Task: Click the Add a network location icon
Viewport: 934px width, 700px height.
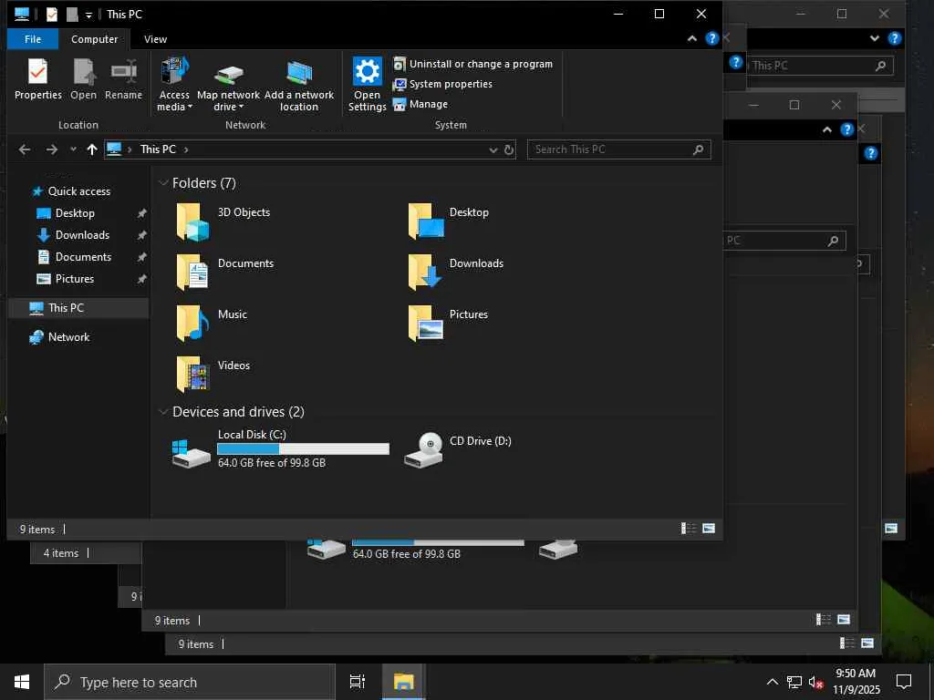Action: click(299, 84)
